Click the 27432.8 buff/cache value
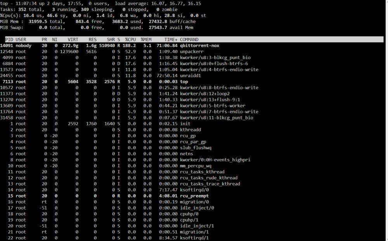 click(158, 21)
